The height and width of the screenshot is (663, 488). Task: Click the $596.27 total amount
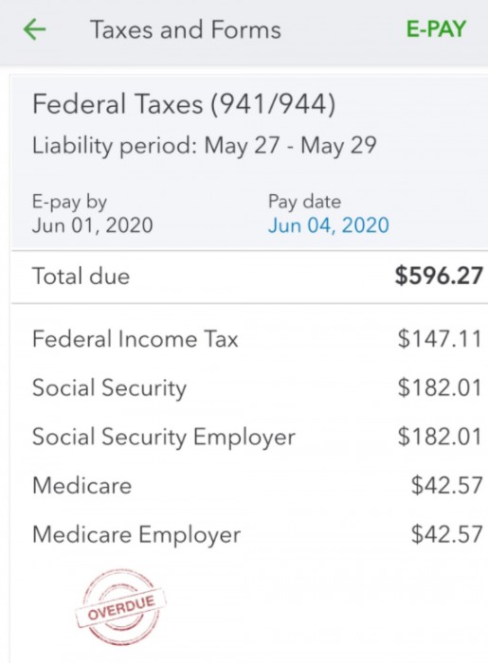(x=439, y=277)
